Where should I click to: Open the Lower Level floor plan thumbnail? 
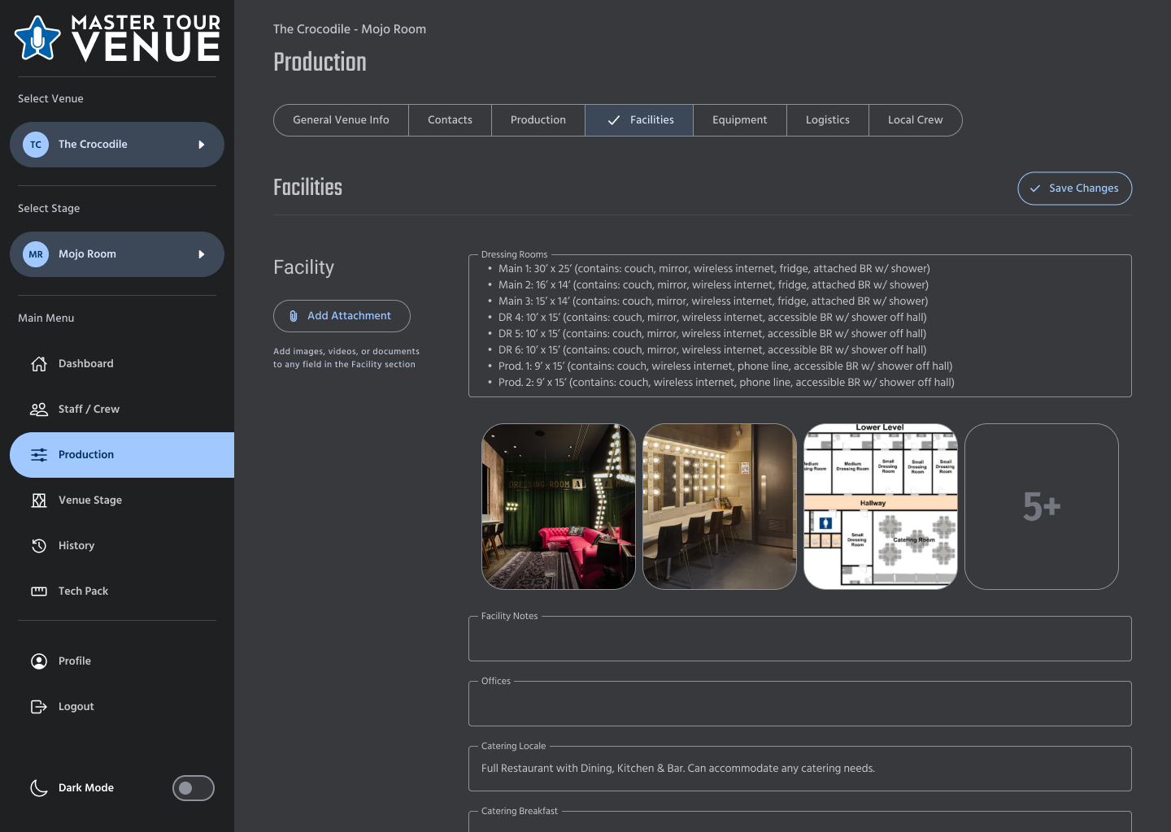881,507
